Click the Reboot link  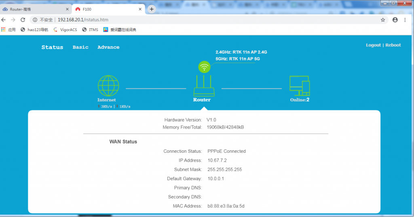click(393, 45)
